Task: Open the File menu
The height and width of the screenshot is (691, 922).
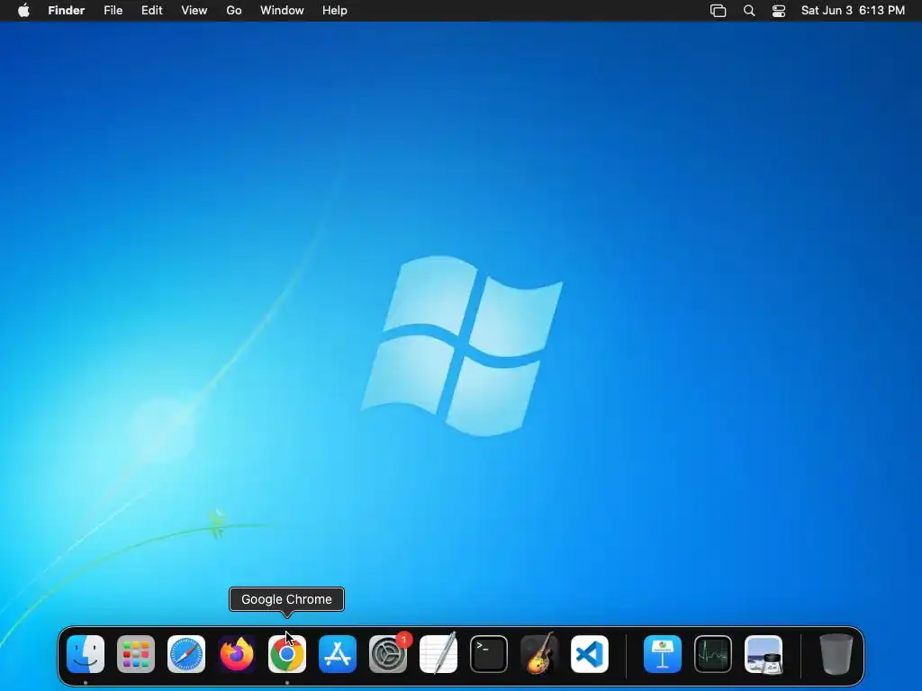Action: [113, 11]
